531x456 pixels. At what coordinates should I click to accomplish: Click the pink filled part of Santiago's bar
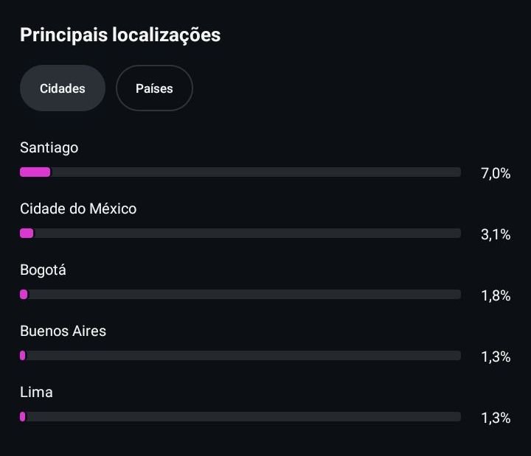click(x=35, y=172)
